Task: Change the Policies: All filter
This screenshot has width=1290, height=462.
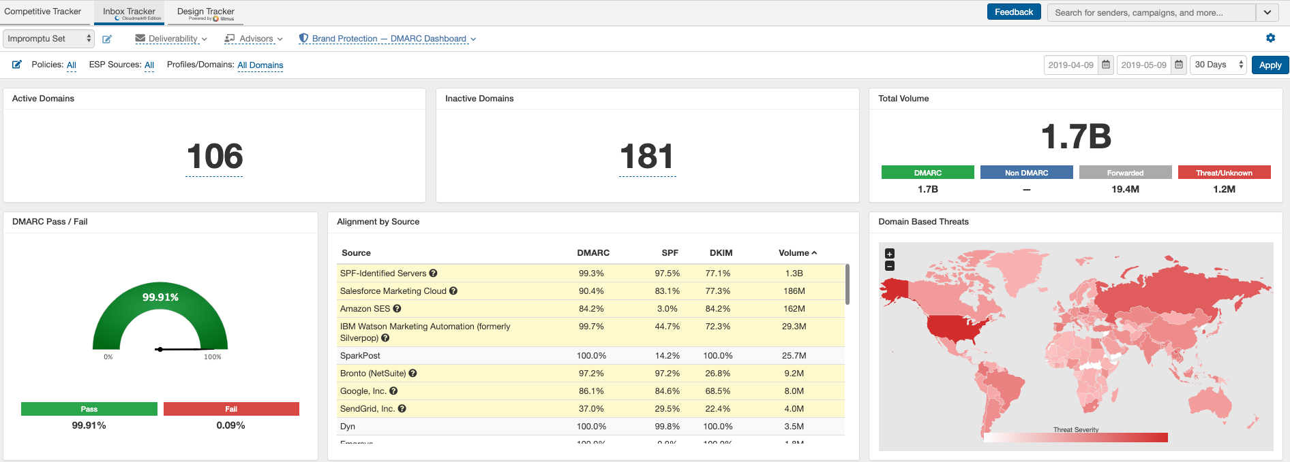Action: click(72, 65)
